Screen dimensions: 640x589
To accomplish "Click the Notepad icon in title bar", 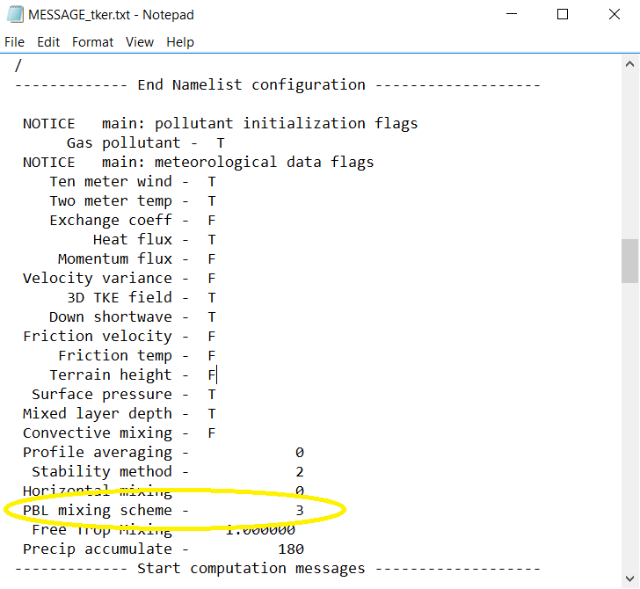I will [14, 15].
